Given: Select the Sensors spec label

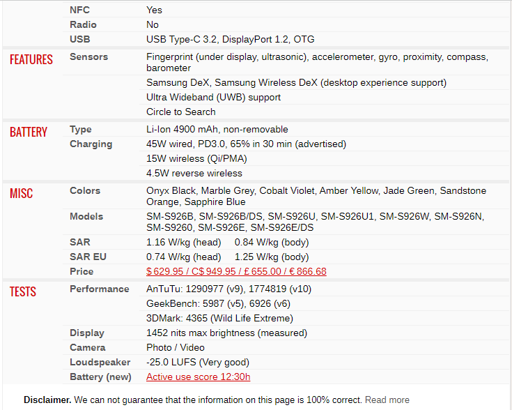Looking at the screenshot, I should pos(89,57).
